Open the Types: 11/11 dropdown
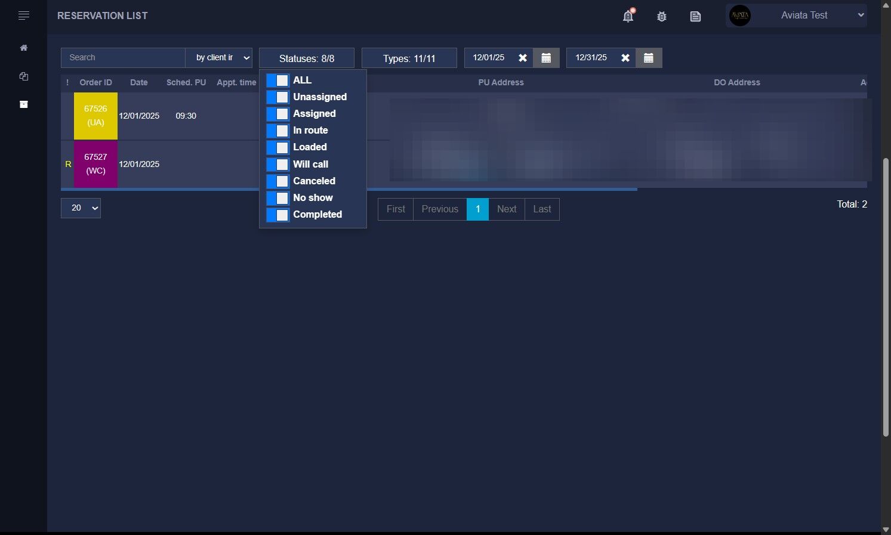The height and width of the screenshot is (535, 891). coord(409,58)
